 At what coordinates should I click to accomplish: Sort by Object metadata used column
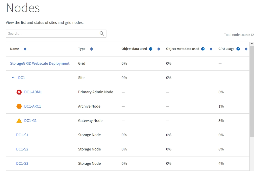(x=211, y=49)
